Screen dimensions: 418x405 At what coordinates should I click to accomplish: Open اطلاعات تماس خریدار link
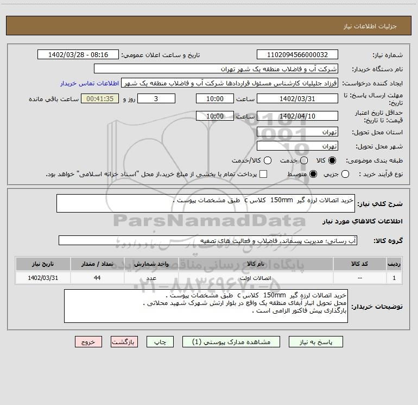point(90,83)
